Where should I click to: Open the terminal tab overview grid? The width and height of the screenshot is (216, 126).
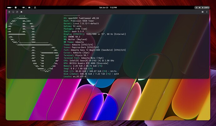pyautogui.click(x=203, y=12)
